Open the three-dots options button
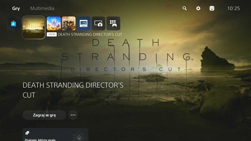This screenshot has height=141, width=251. (x=73, y=115)
